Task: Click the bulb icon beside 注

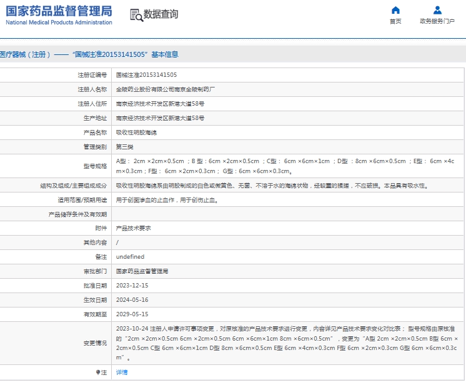Action: click(98, 372)
